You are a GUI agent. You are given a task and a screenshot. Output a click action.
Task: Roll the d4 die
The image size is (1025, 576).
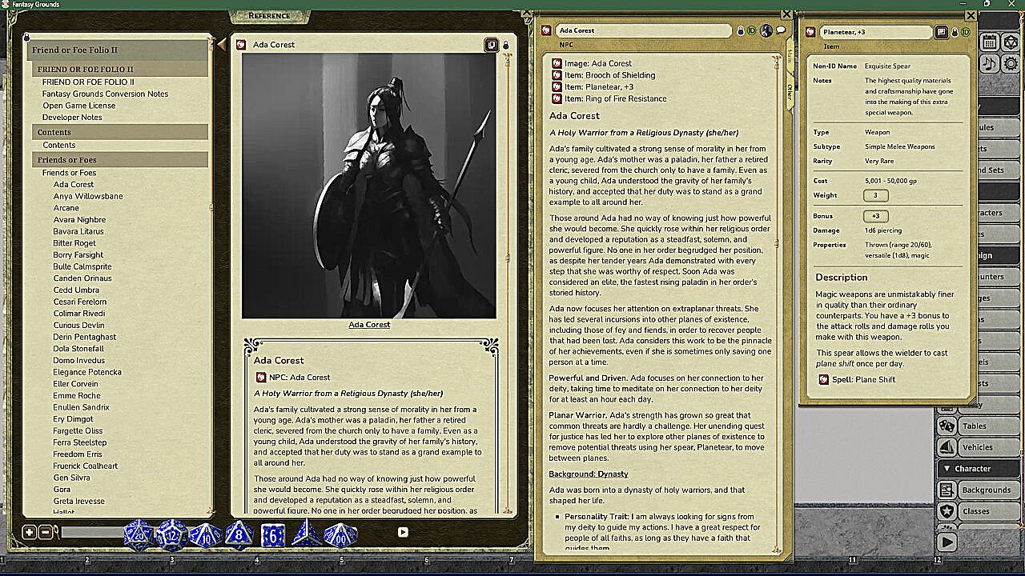pyautogui.click(x=307, y=534)
